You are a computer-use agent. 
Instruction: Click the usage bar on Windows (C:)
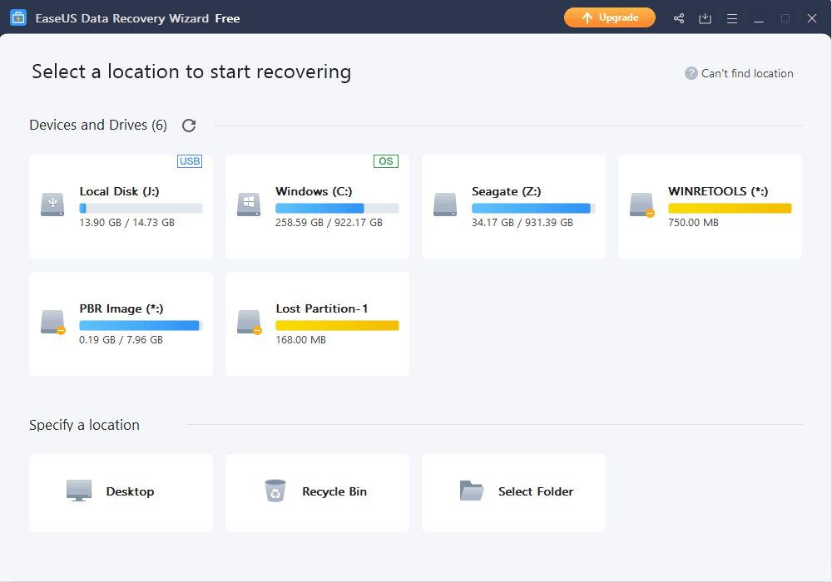[x=337, y=206]
